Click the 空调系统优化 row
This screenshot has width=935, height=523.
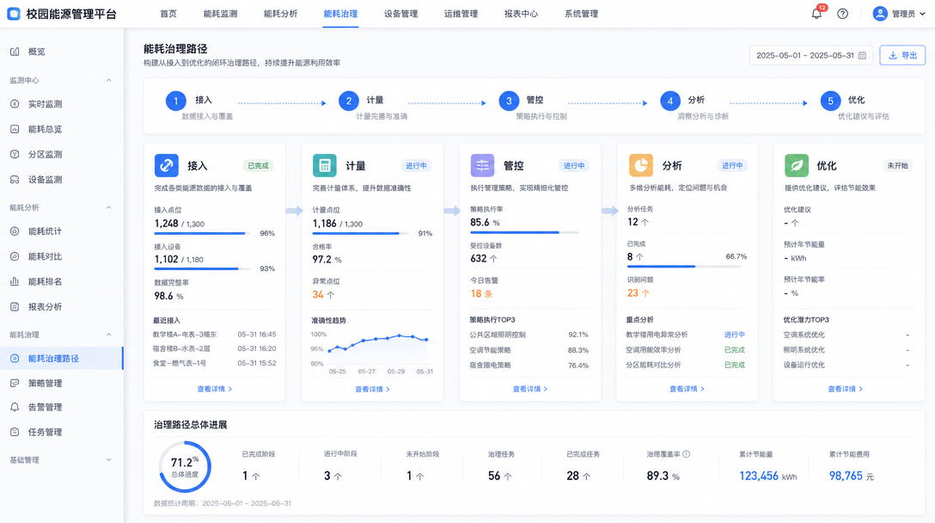point(846,335)
